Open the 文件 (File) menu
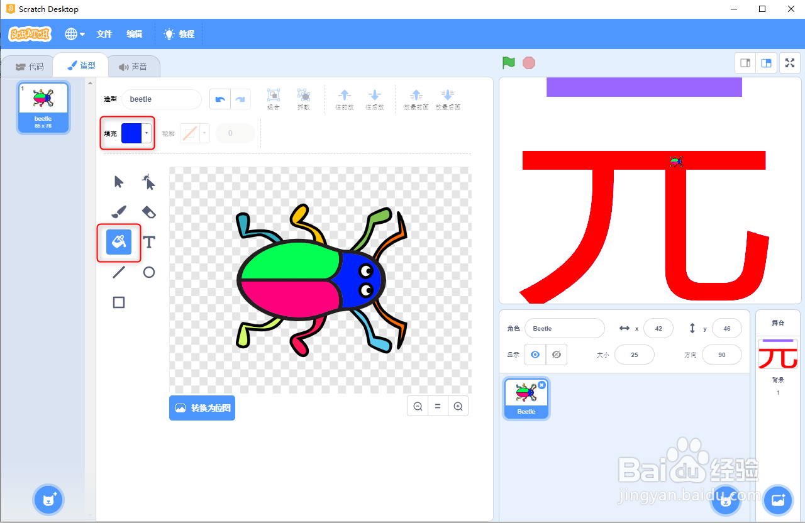 pos(104,34)
